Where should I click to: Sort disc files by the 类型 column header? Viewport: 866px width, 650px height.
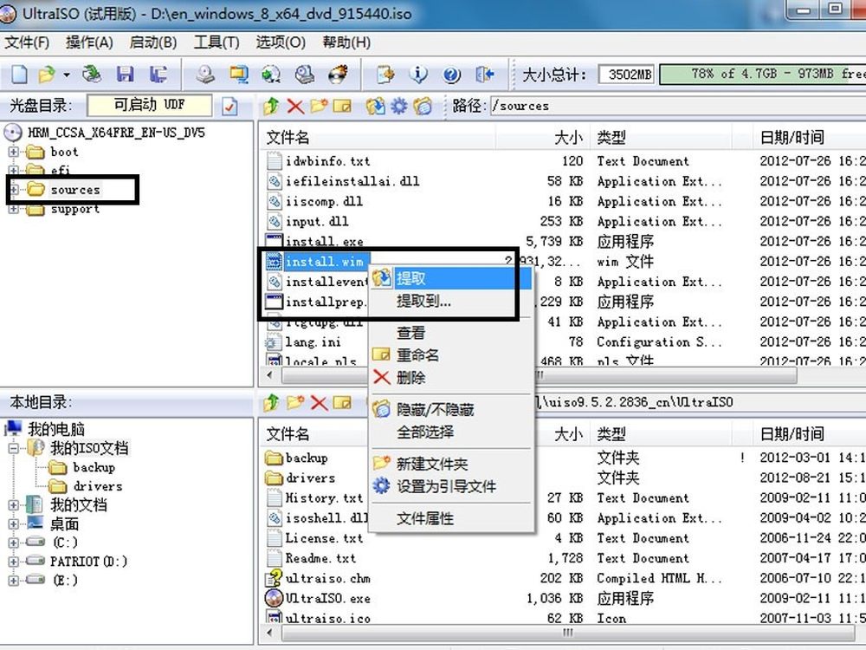pyautogui.click(x=661, y=137)
